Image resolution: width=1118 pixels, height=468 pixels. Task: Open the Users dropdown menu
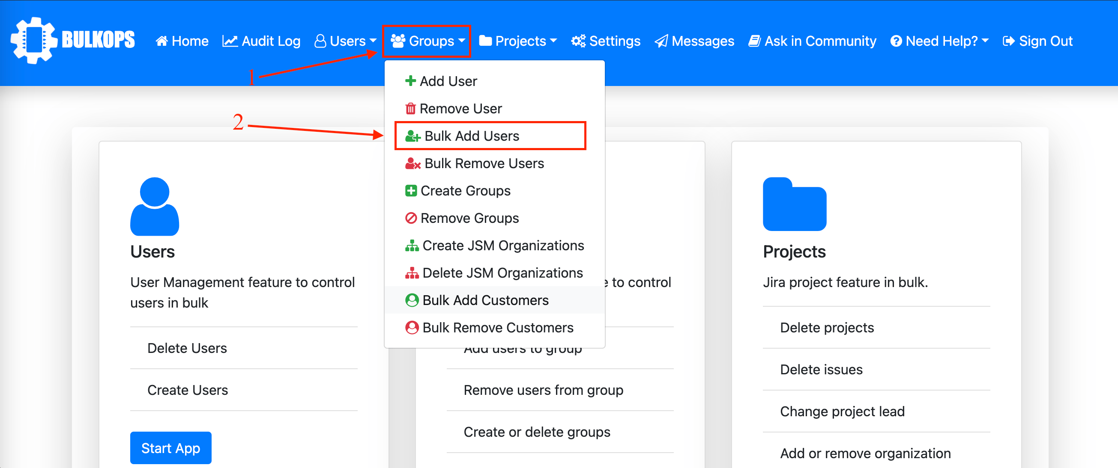point(345,40)
